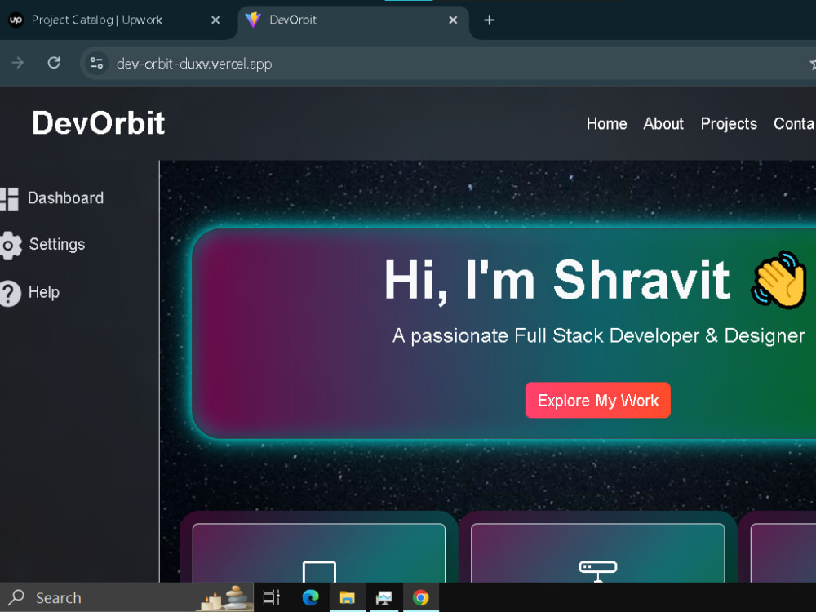Click the DevOrbit logo title

pos(99,123)
